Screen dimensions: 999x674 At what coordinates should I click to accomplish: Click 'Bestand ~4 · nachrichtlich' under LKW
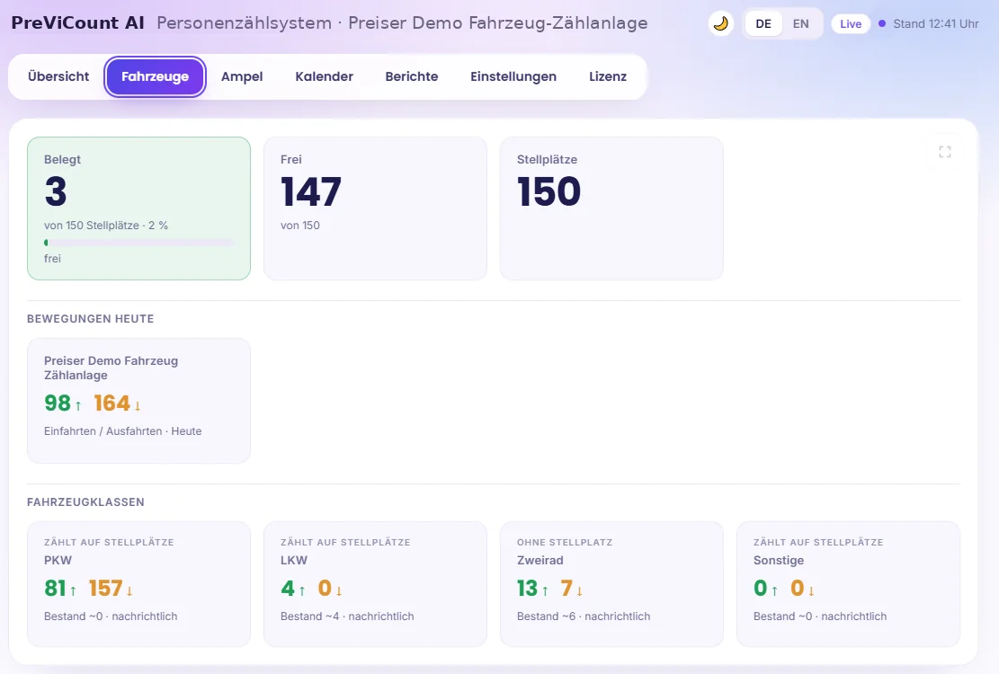(x=347, y=616)
